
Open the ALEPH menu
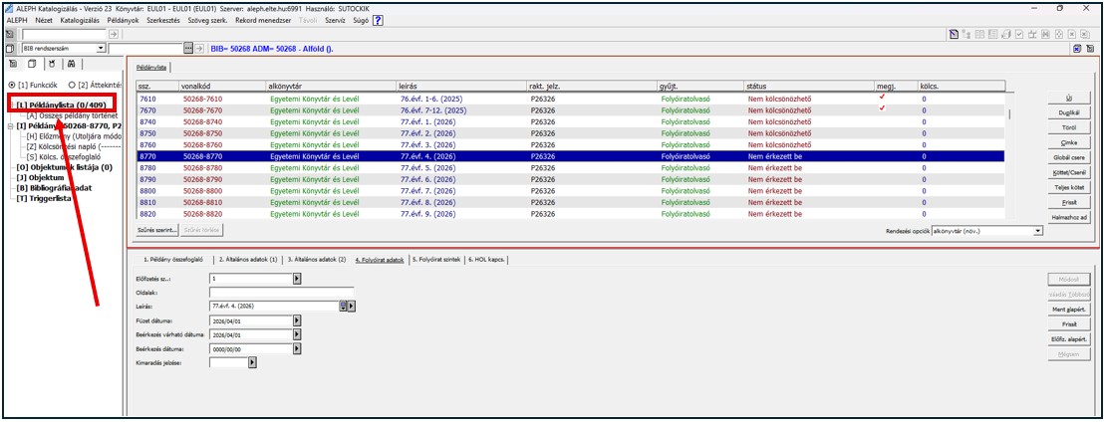(17, 20)
